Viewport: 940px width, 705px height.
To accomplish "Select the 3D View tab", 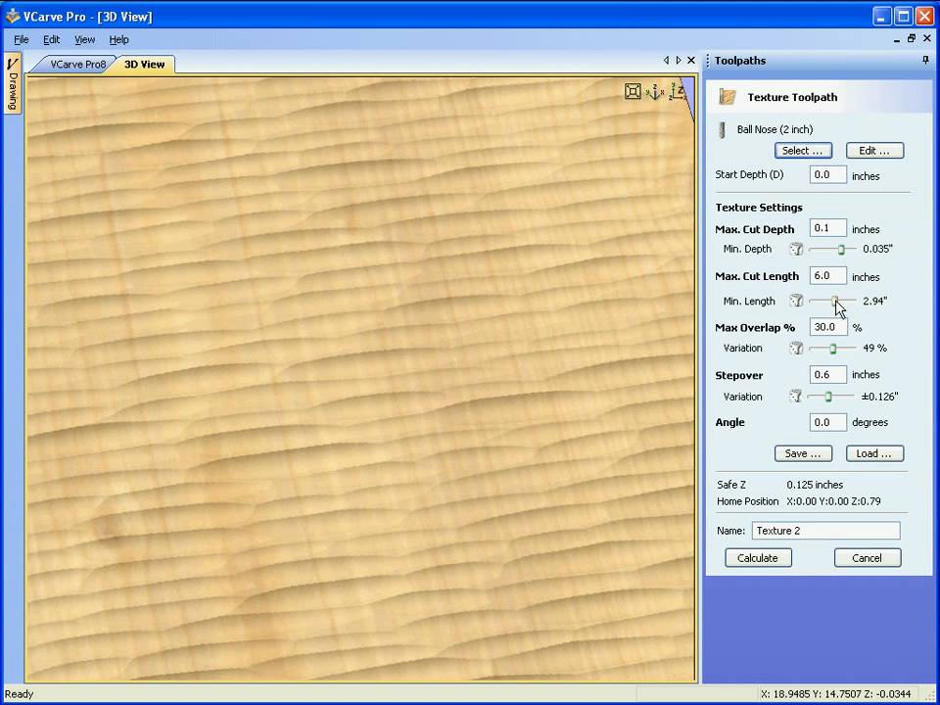I will click(145, 65).
